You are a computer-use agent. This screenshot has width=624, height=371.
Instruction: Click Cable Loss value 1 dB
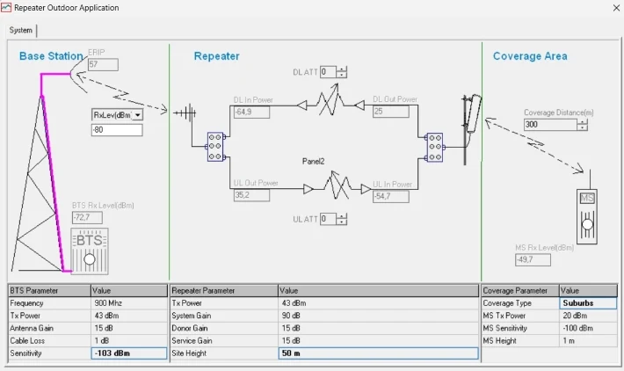click(129, 341)
